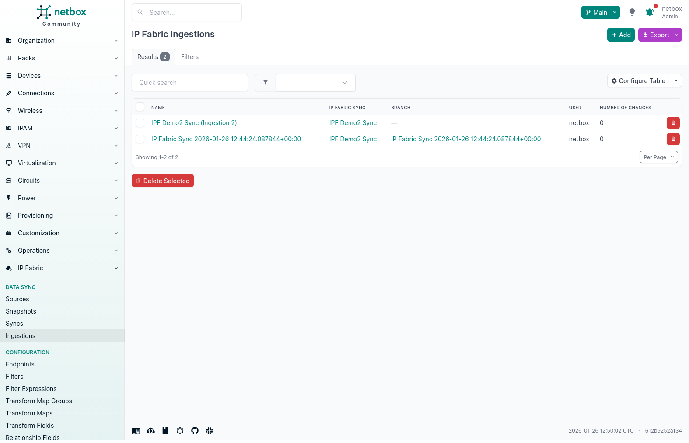Click the Slack icon in footer
Image resolution: width=689 pixels, height=443 pixels.
point(209,431)
